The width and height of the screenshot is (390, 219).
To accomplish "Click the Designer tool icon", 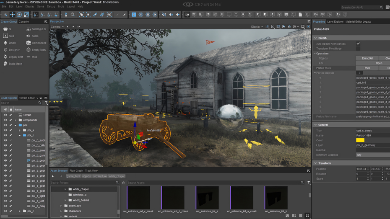I will pyautogui.click(x=5, y=50).
